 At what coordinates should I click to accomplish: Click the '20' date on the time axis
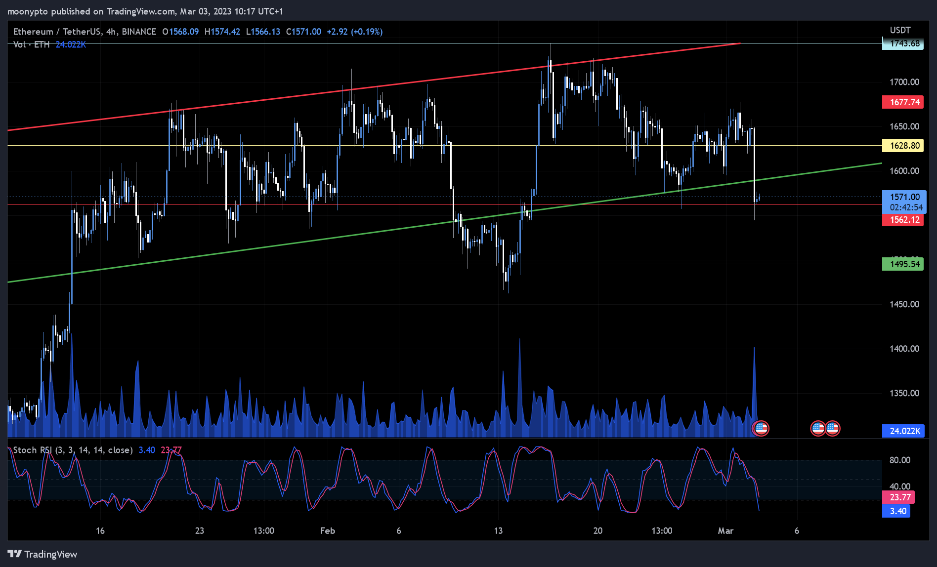598,531
